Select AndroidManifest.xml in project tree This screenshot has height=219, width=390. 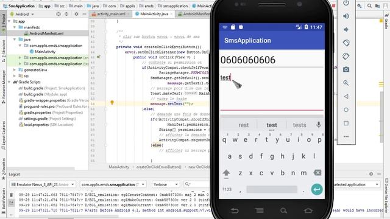(46, 33)
